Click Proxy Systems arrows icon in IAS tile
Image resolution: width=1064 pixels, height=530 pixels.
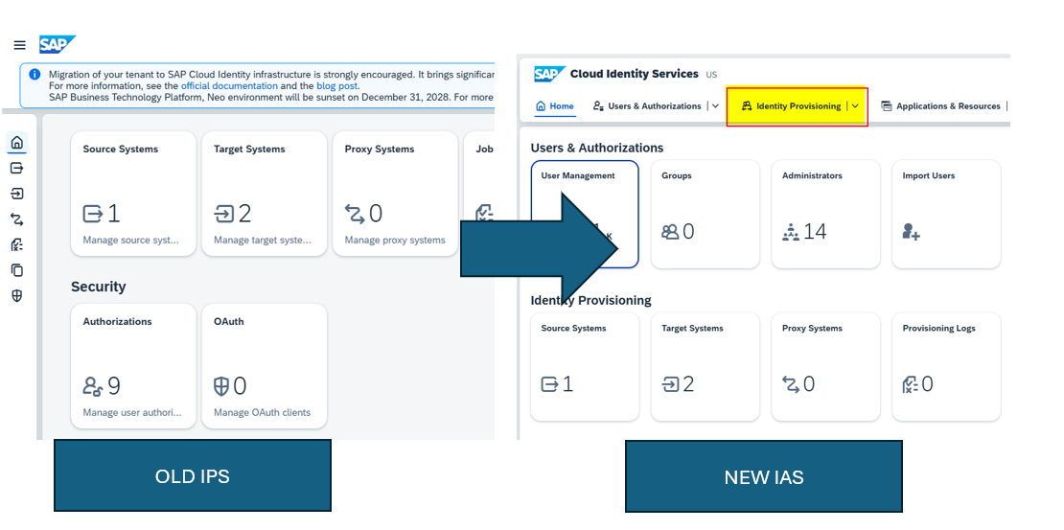coord(791,384)
